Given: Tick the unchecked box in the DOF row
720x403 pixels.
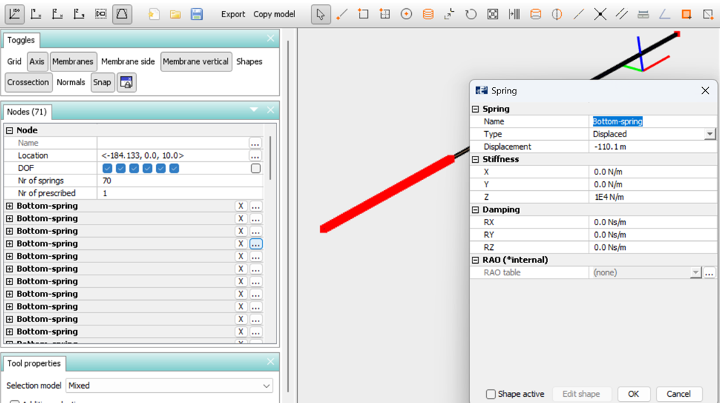Looking at the screenshot, I should pos(256,168).
